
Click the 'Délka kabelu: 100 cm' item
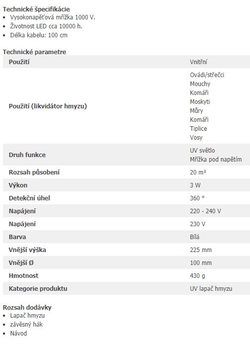click(x=39, y=35)
